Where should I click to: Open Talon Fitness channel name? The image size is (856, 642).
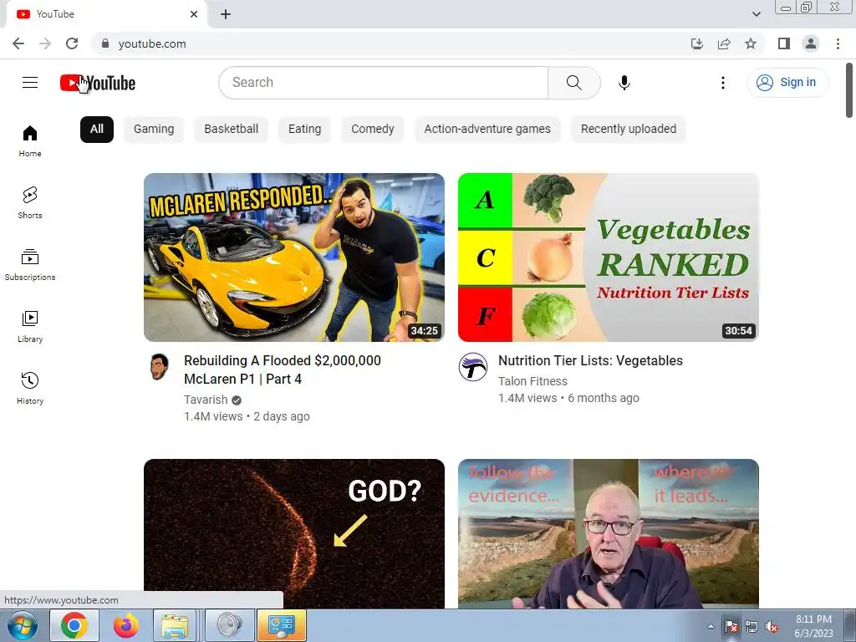click(x=532, y=381)
